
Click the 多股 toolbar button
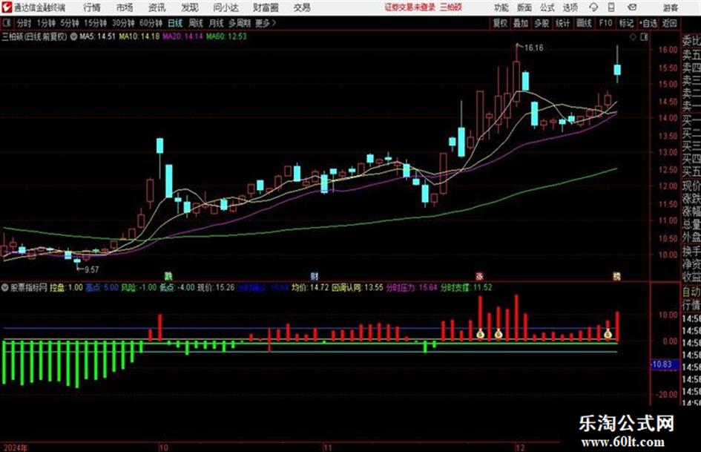pos(542,23)
